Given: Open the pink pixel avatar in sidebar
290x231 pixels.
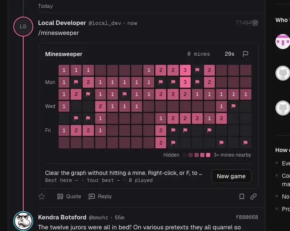Looking at the screenshot, I should pyautogui.click(x=283, y=42).
